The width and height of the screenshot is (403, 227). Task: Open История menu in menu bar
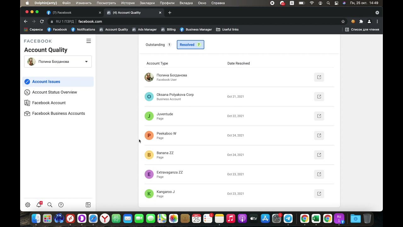click(128, 3)
